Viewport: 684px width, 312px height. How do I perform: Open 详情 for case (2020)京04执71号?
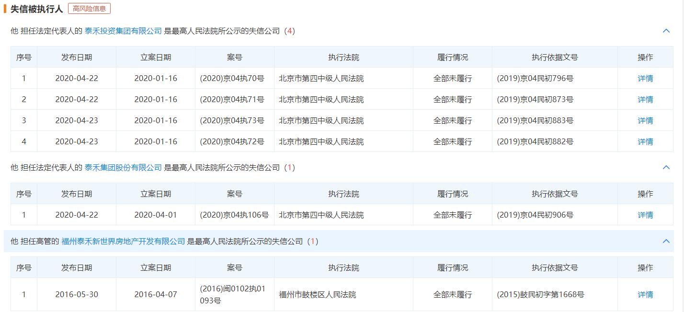click(645, 99)
